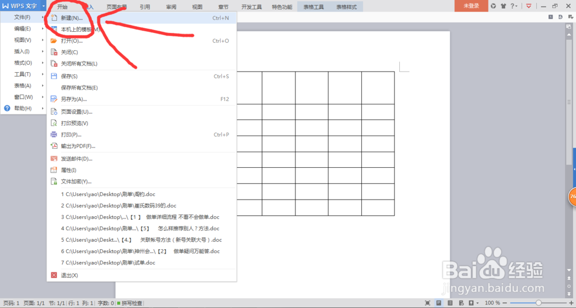The width and height of the screenshot is (576, 308).
Task: Click the 打印预览(V) preview icon
Action: (x=54, y=123)
